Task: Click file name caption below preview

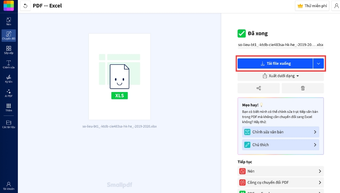Action: click(x=119, y=126)
